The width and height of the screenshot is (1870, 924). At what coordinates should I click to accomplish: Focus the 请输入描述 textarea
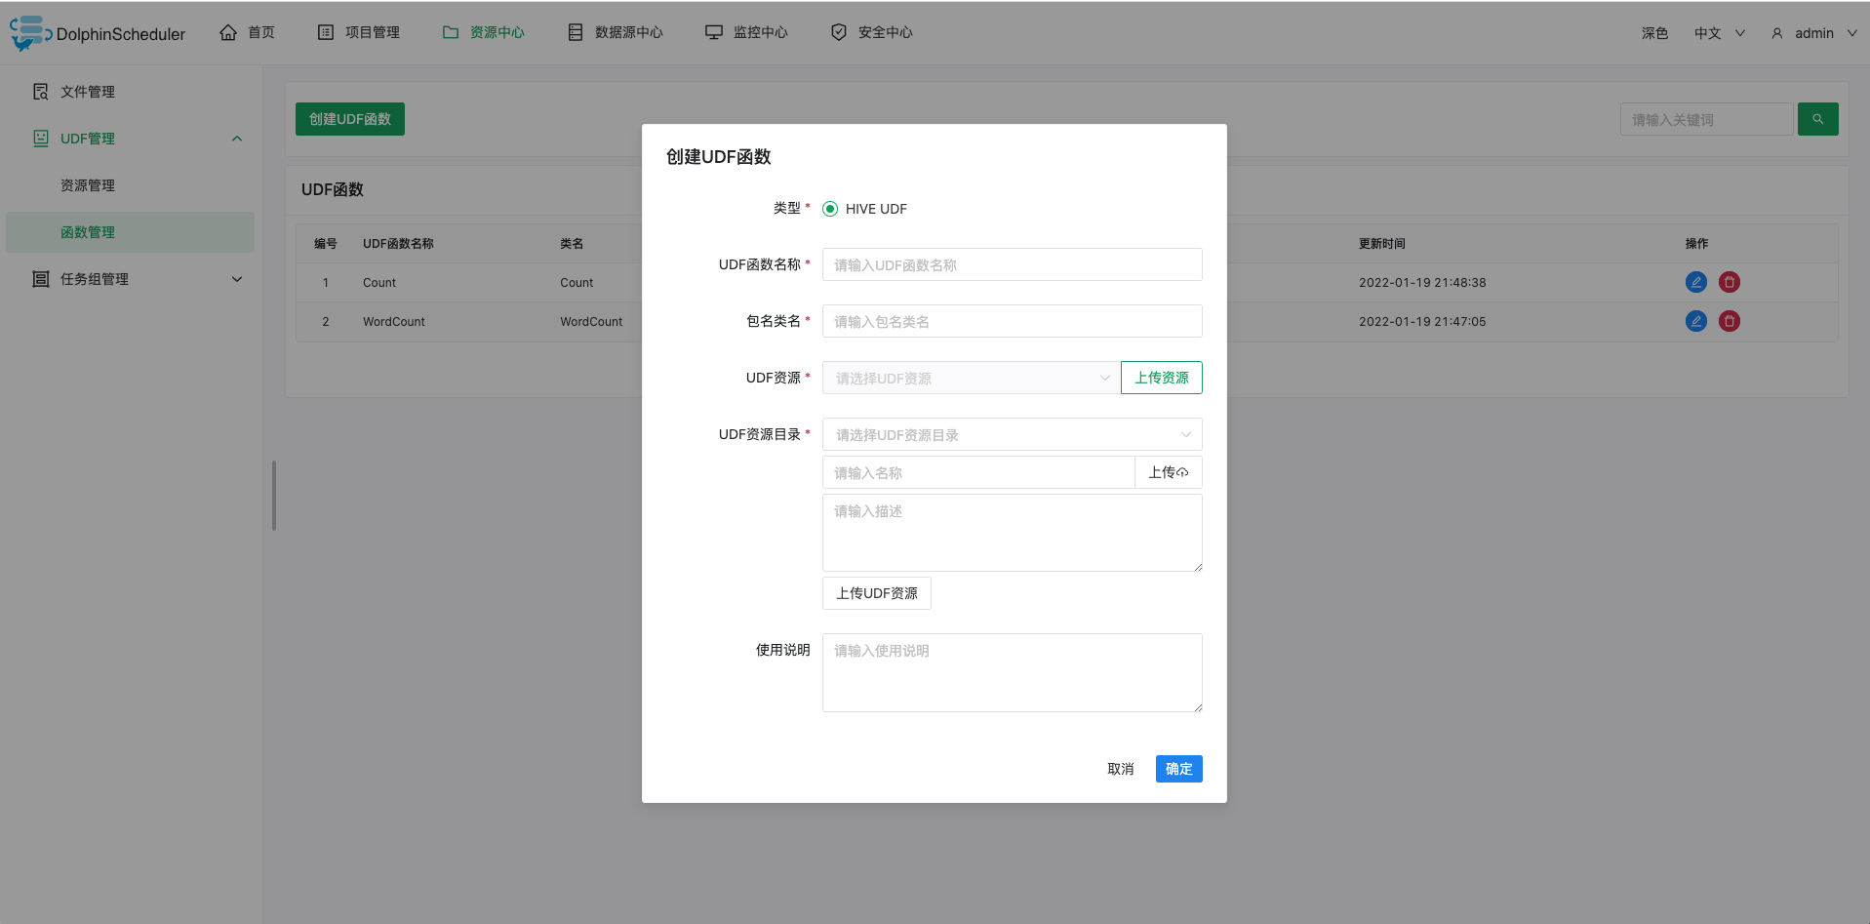[x=1013, y=533]
